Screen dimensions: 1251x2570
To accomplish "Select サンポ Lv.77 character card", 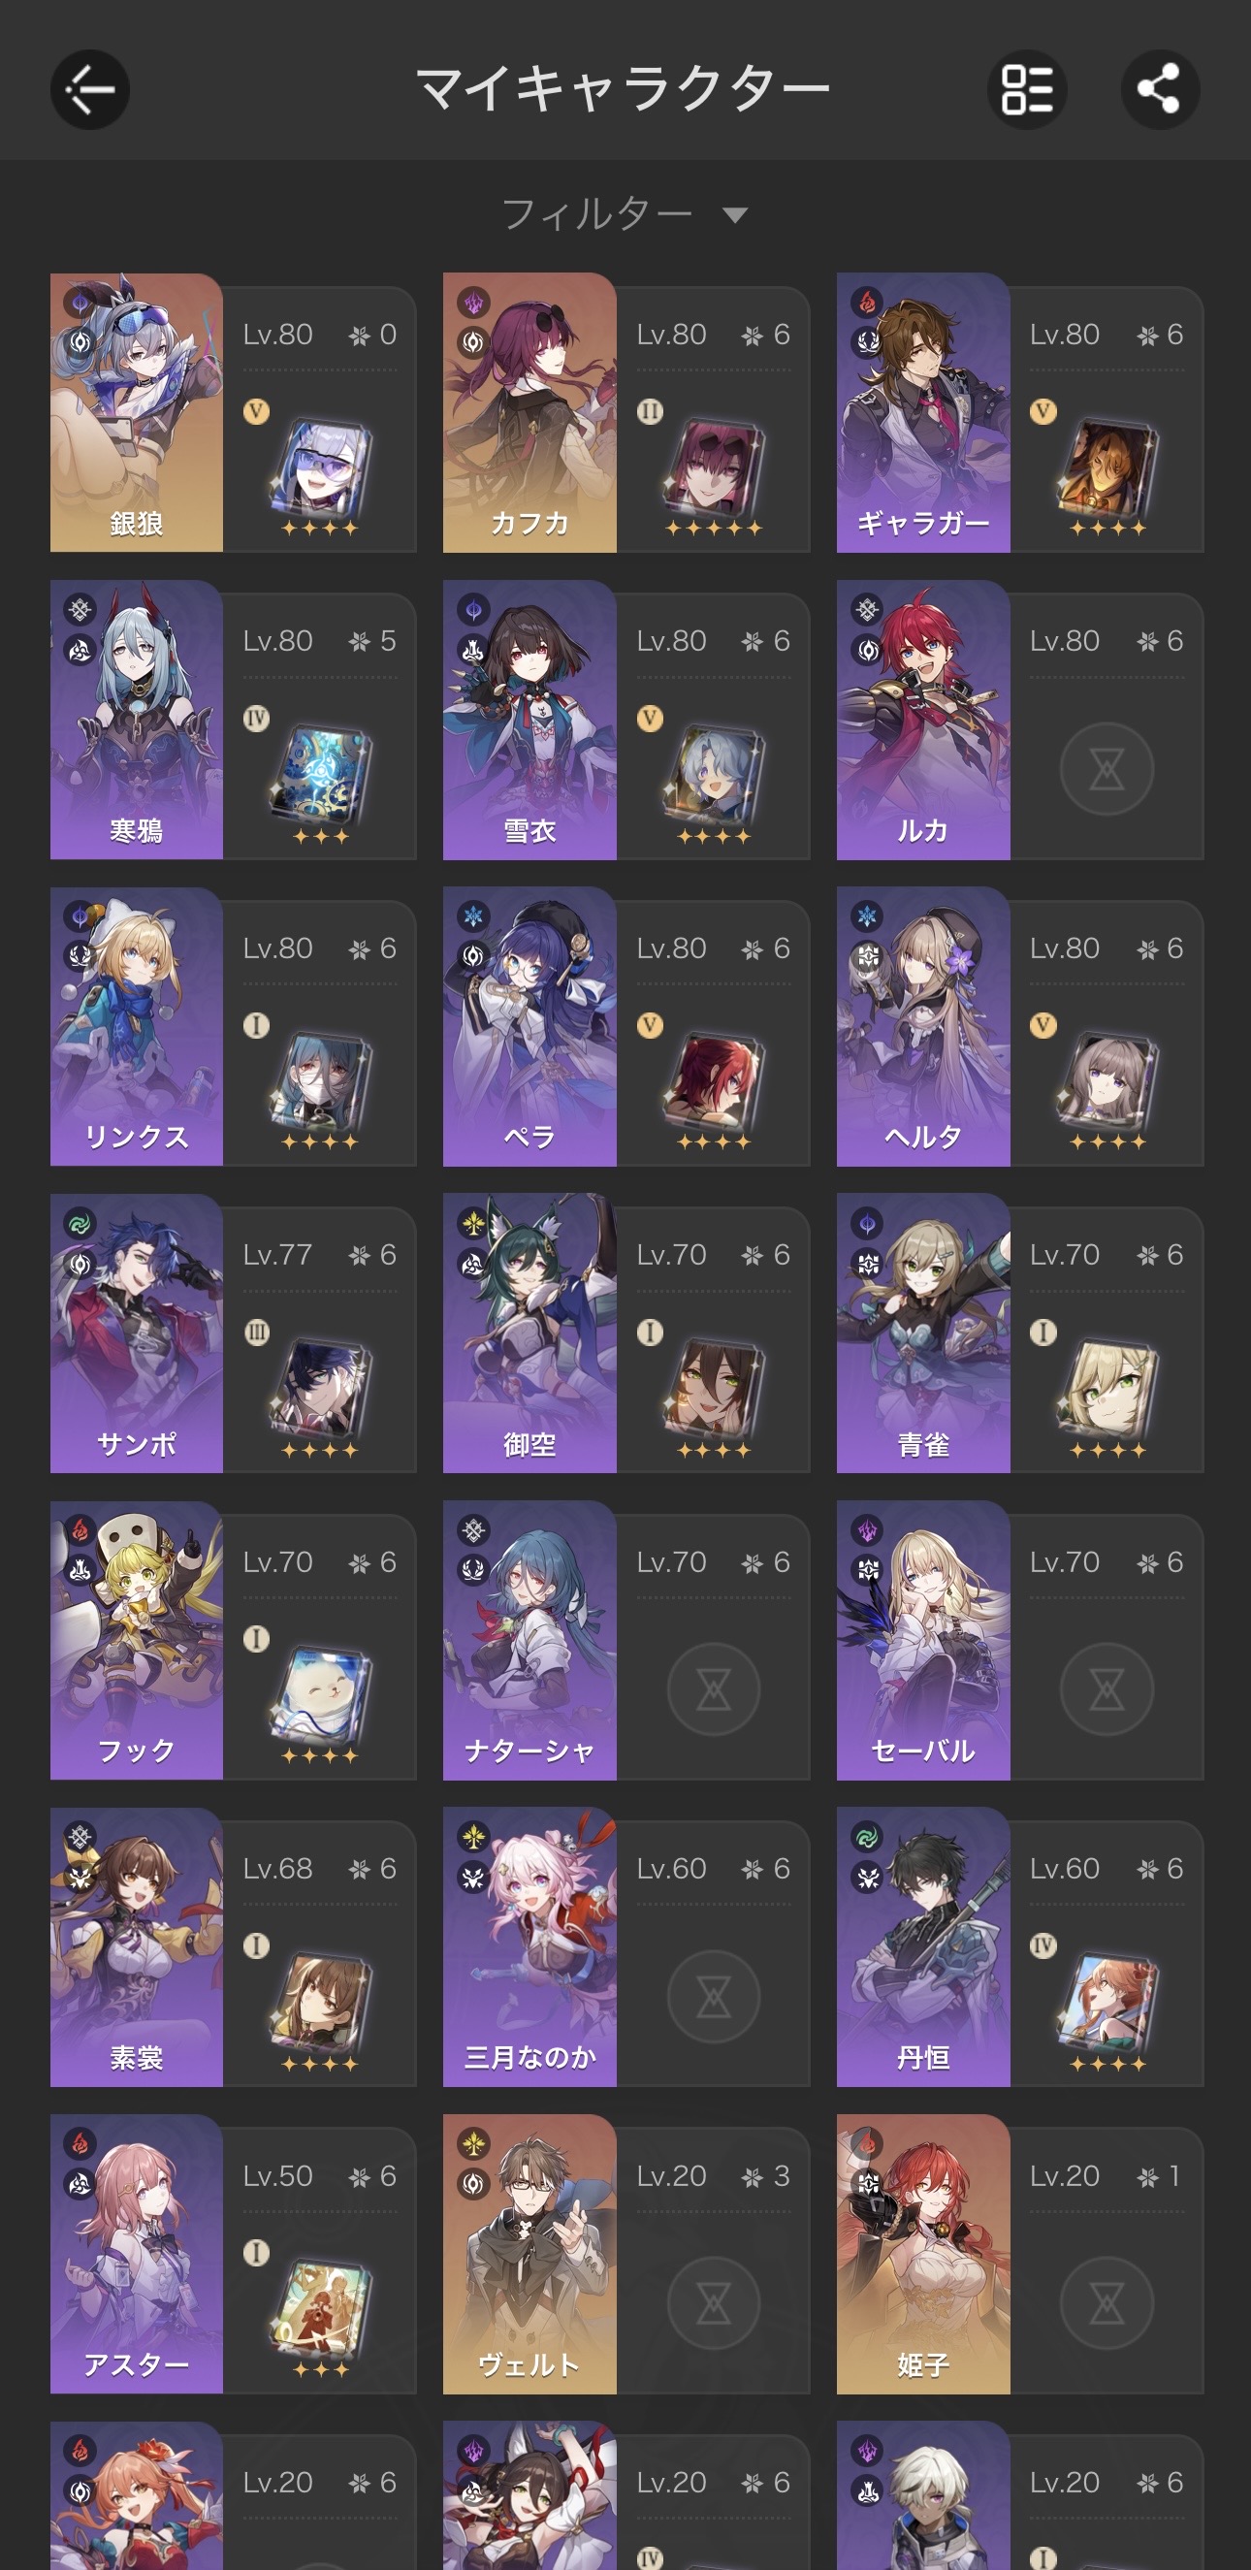I will tap(234, 1333).
